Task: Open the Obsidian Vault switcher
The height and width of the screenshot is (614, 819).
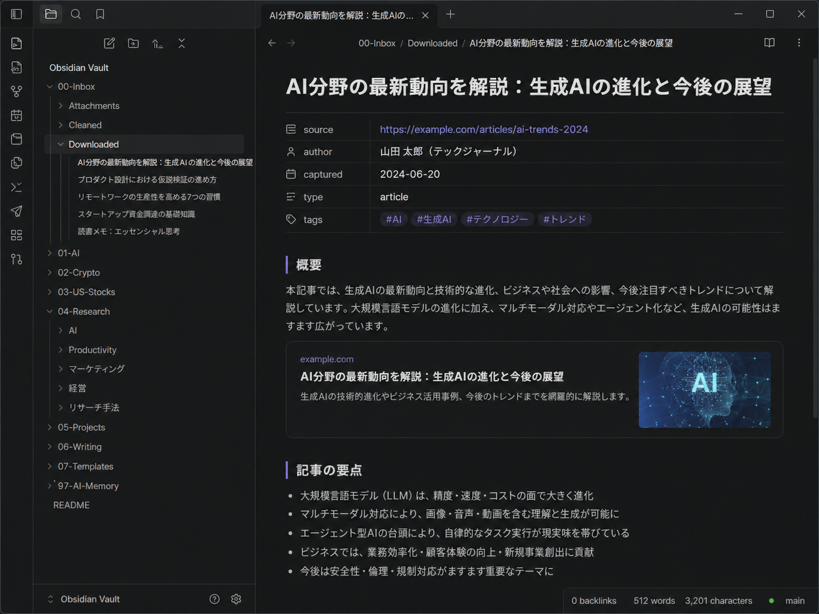Action: click(x=85, y=599)
